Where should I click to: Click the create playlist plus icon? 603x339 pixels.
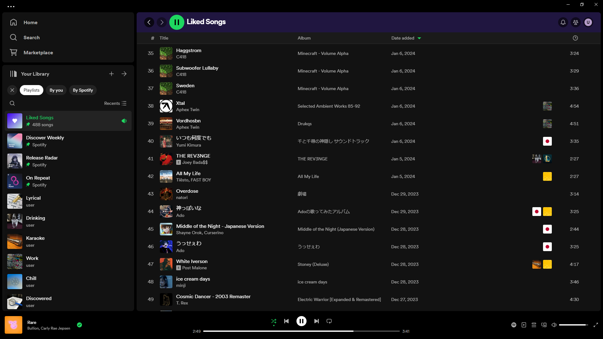(x=111, y=74)
